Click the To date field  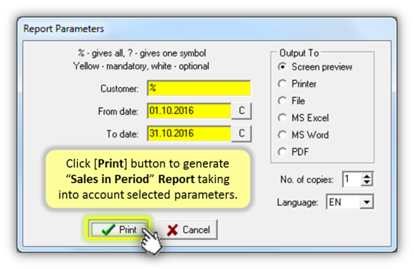(x=189, y=133)
